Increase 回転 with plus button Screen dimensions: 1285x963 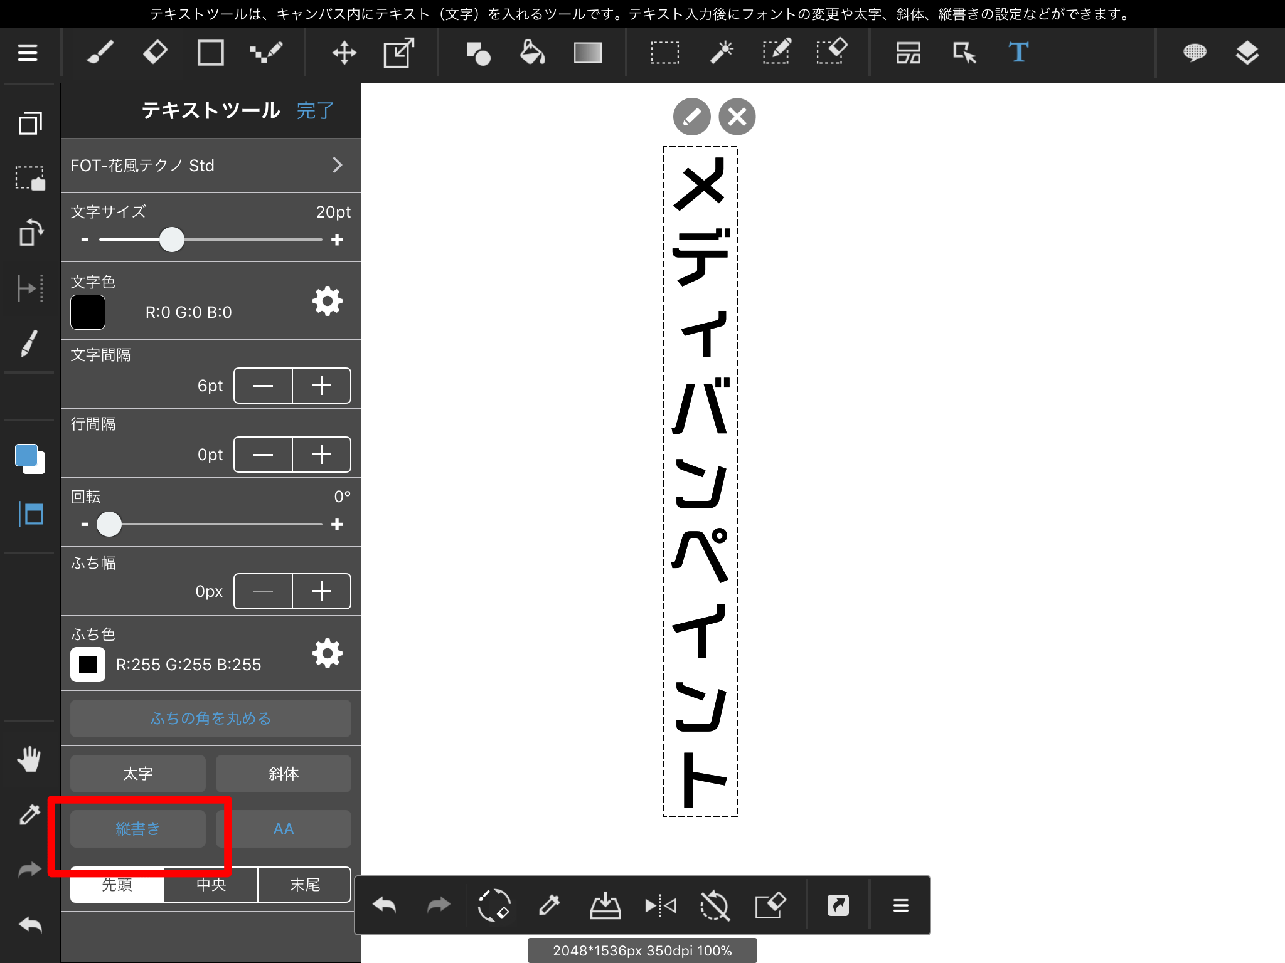click(x=337, y=524)
